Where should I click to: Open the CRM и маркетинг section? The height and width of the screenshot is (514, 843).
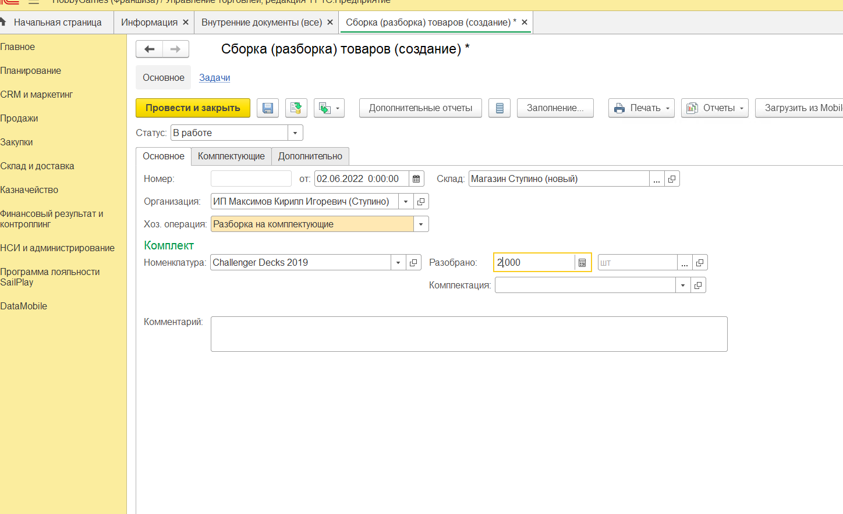click(36, 95)
